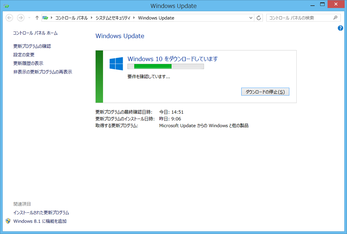Click 昨日: 9:06 install date value
The height and width of the screenshot is (234, 347).
pyautogui.click(x=170, y=119)
